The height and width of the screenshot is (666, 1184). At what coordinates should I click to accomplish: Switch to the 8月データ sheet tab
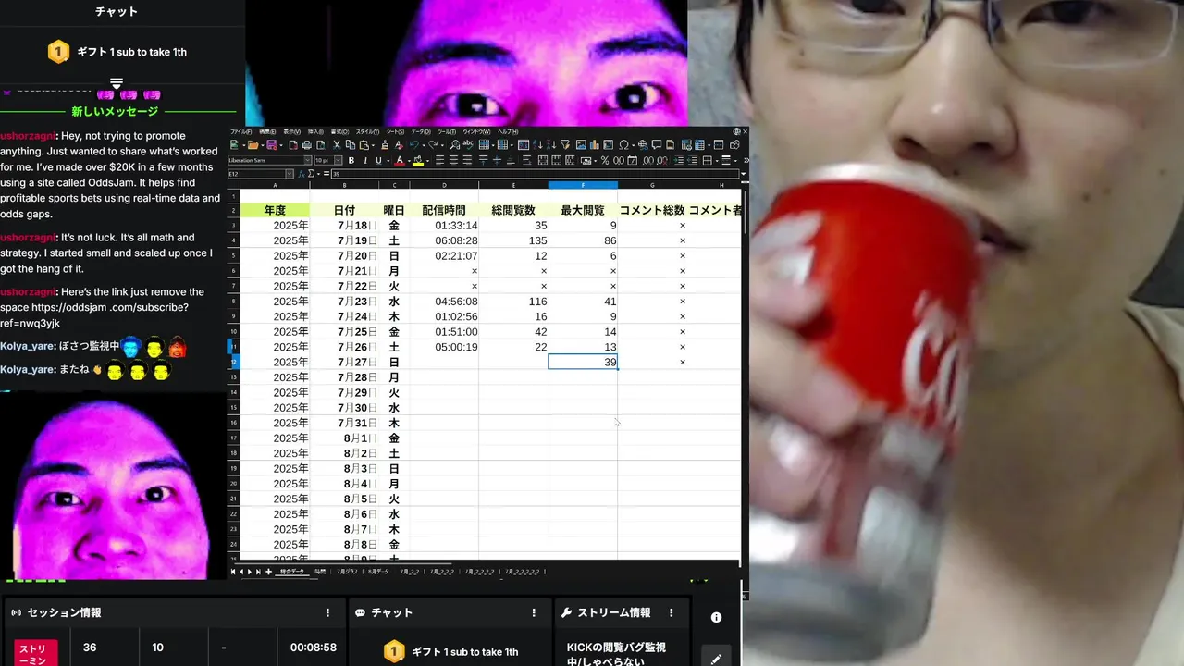point(378,572)
